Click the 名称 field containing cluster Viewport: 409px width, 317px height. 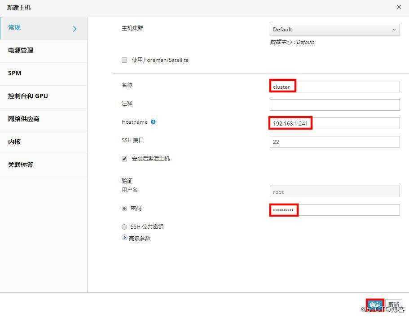[x=334, y=86]
